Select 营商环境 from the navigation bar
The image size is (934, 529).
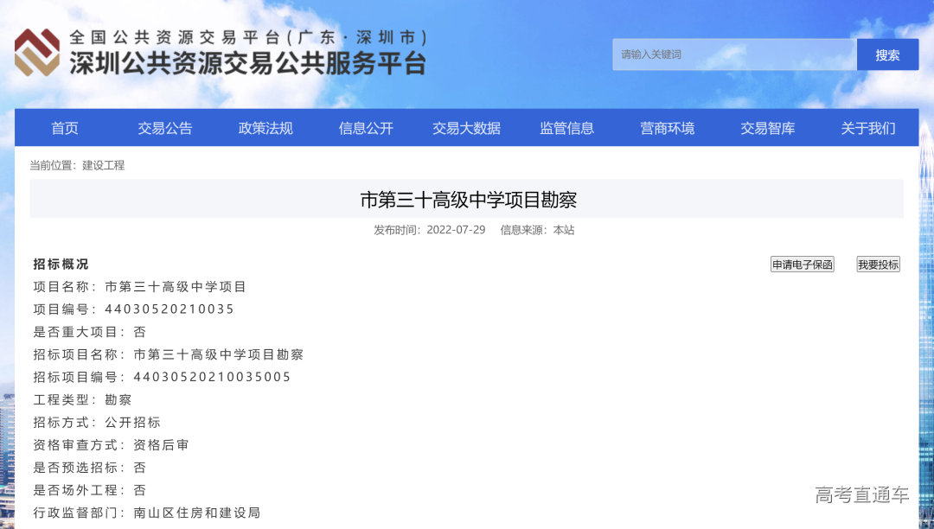pos(667,128)
